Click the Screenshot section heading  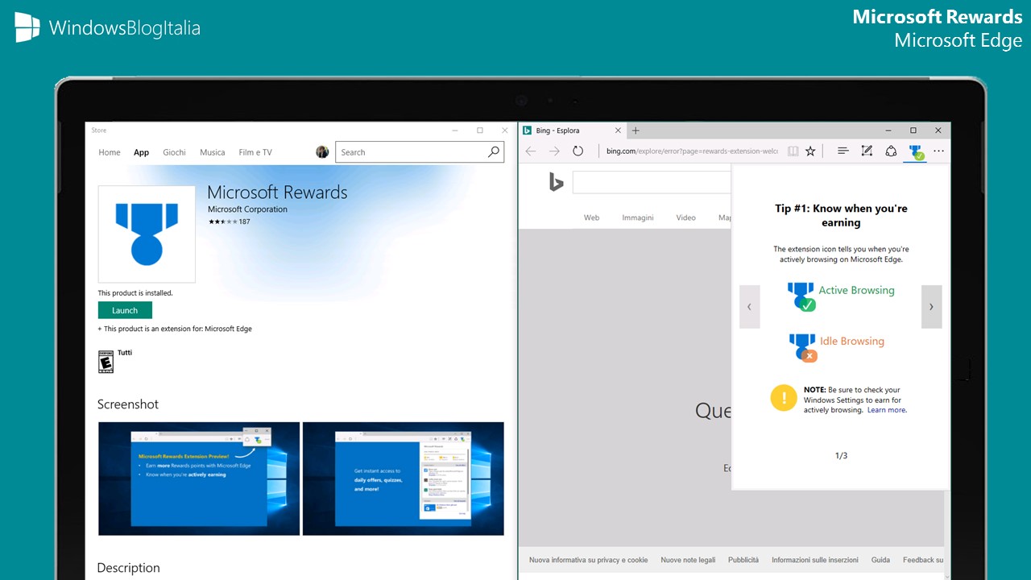[x=128, y=404]
